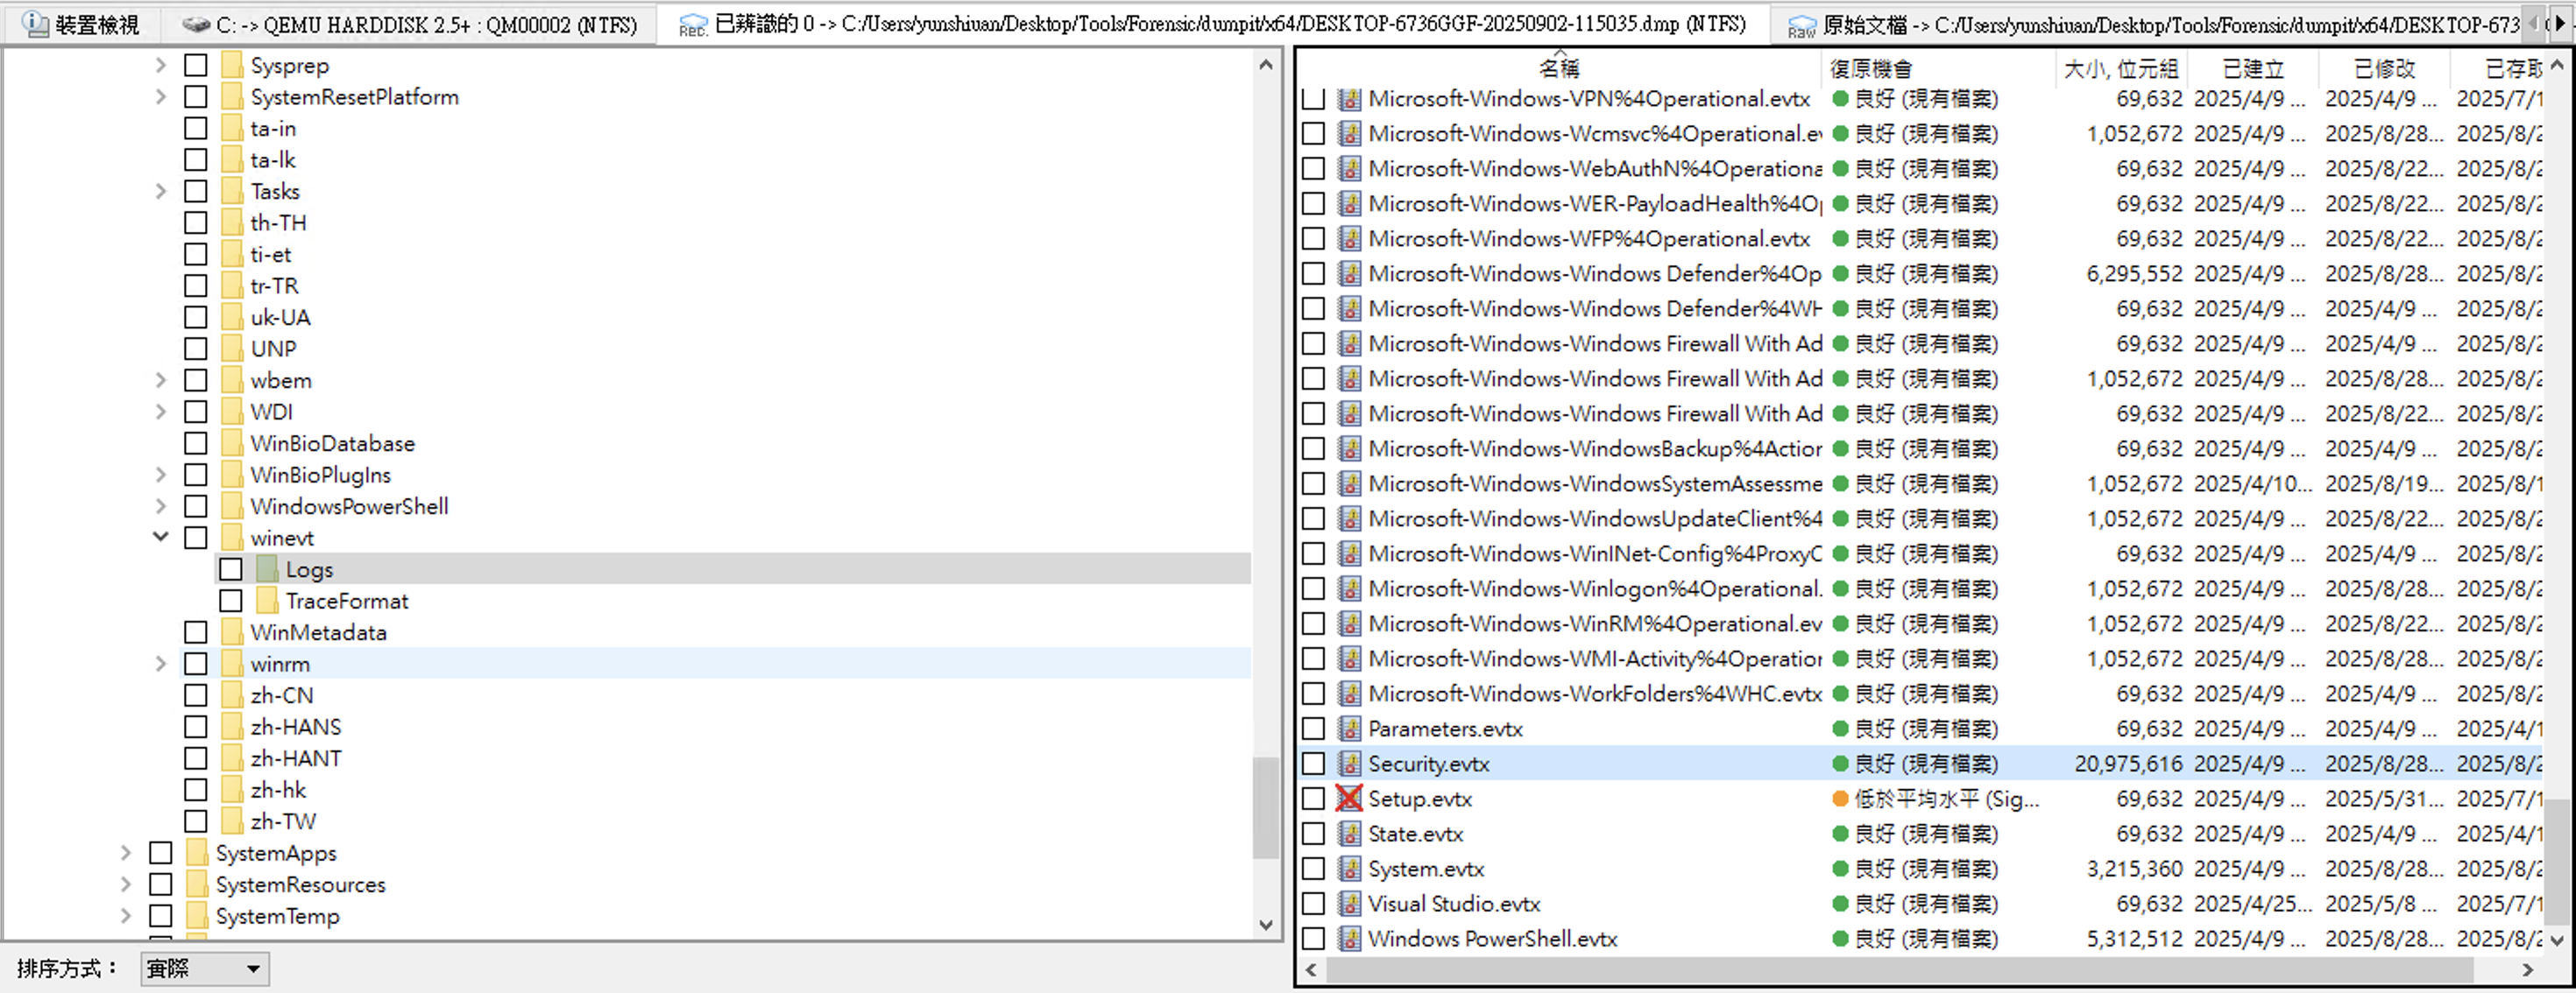Click the Security.evtx file icon
Image resolution: width=2576 pixels, height=993 pixels.
[1349, 764]
